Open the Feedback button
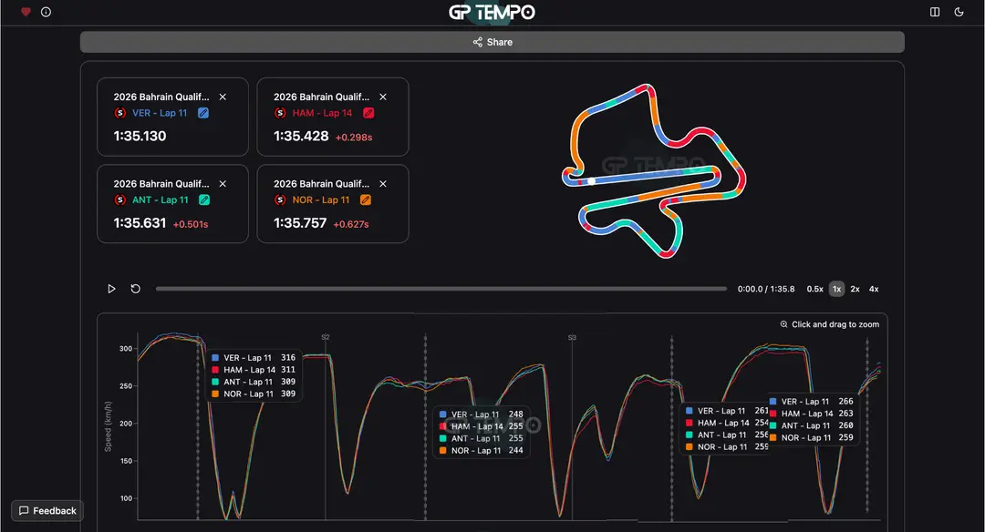 coord(47,511)
